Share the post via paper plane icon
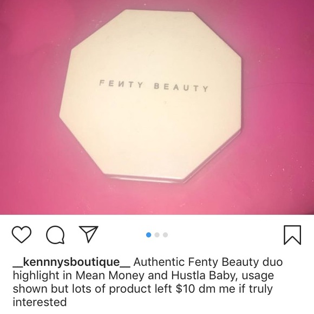Image resolution: width=314 pixels, height=314 pixels. tap(88, 234)
